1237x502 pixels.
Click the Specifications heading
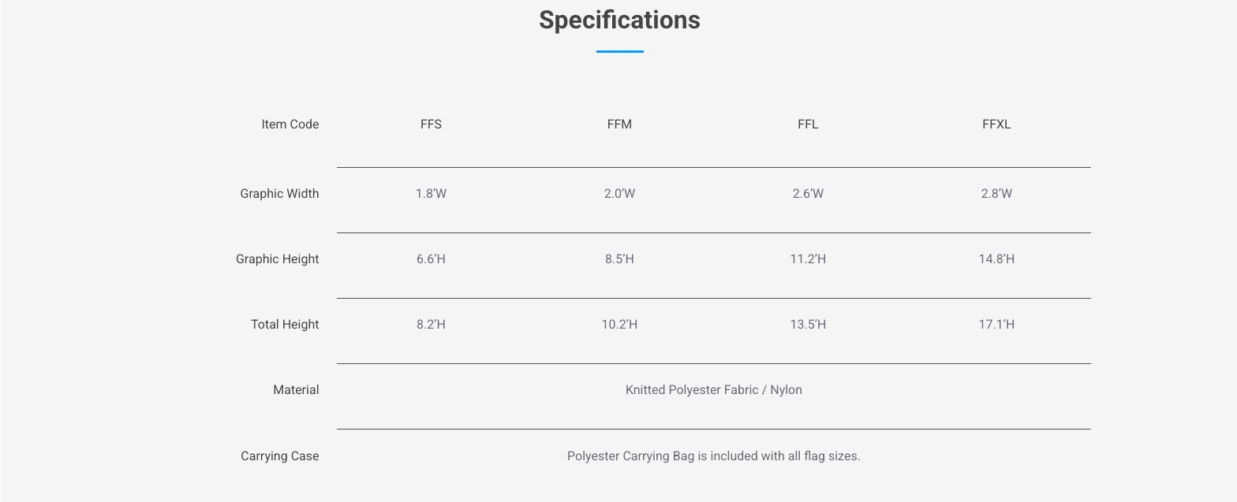click(619, 20)
